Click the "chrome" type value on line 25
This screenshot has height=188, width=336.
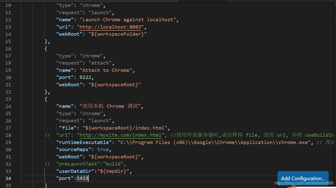point(91,113)
